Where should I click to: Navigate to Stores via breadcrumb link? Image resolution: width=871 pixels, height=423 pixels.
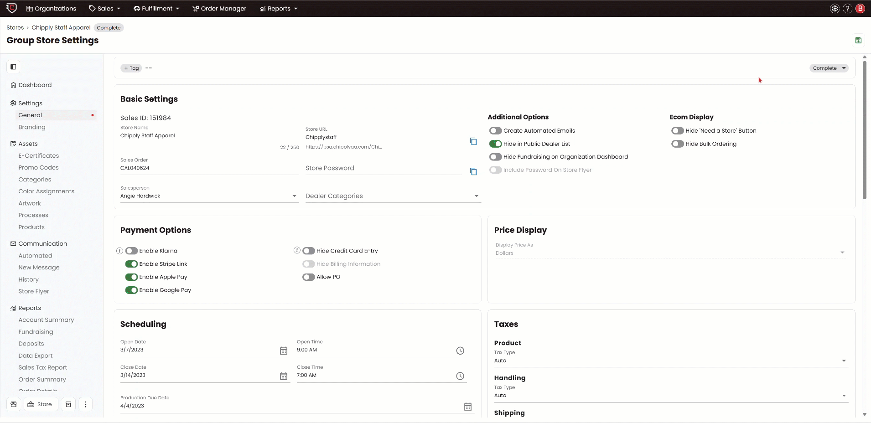click(15, 27)
